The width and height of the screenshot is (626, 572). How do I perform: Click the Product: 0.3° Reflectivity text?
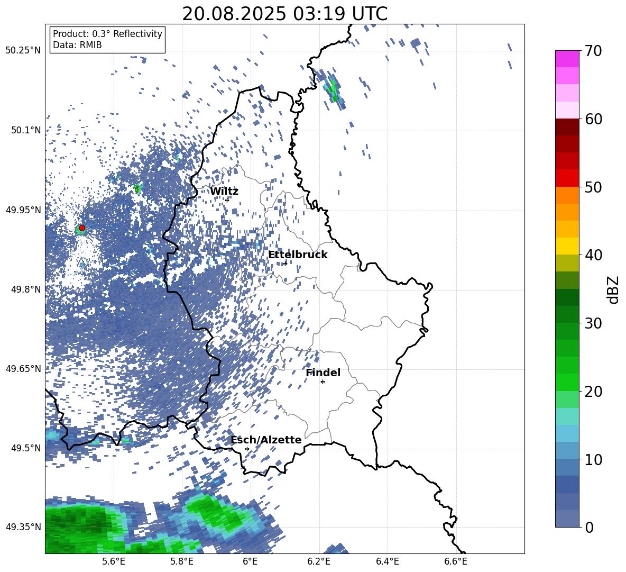[107, 33]
